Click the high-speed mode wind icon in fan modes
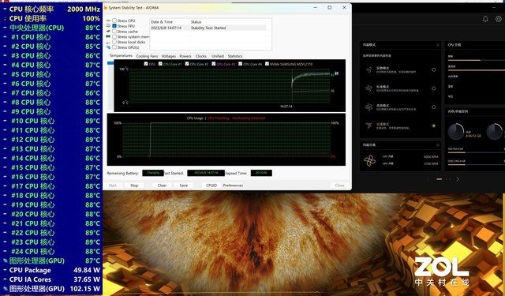 coord(369,107)
